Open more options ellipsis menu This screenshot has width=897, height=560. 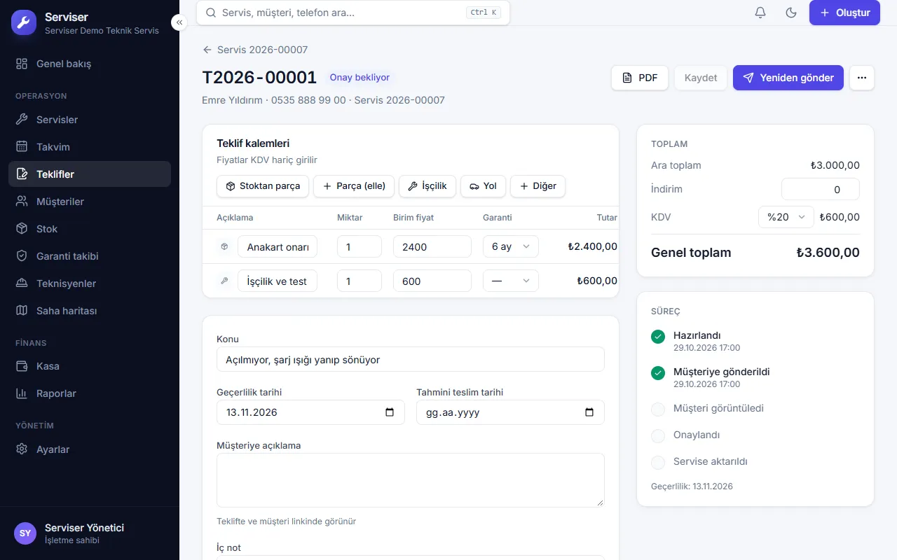[x=862, y=78]
